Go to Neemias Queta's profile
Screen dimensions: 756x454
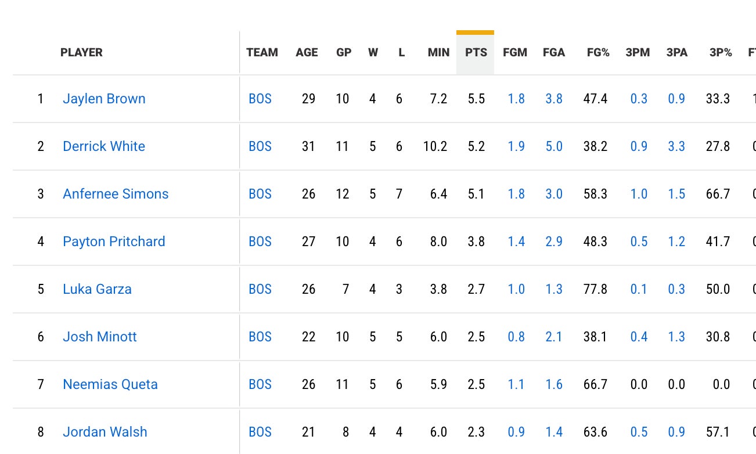click(x=110, y=384)
